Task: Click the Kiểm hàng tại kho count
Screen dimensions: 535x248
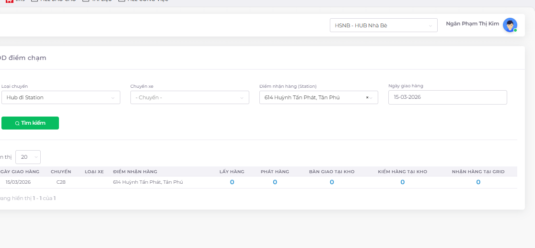Action: tap(402, 182)
